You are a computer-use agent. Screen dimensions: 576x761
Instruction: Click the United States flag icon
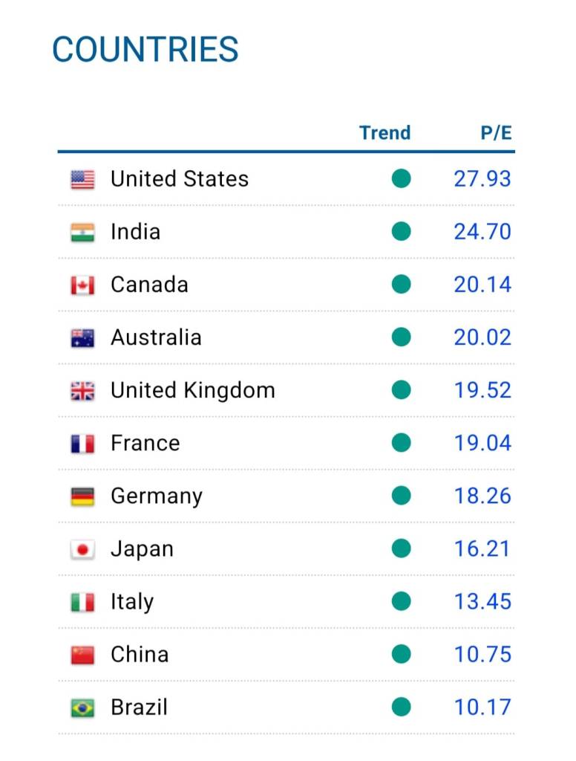click(x=82, y=180)
